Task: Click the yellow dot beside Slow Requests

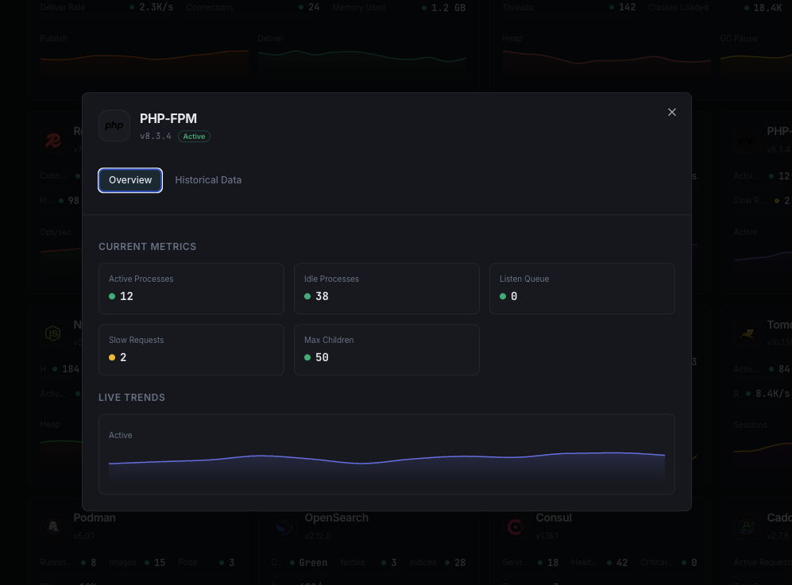Action: click(x=112, y=357)
